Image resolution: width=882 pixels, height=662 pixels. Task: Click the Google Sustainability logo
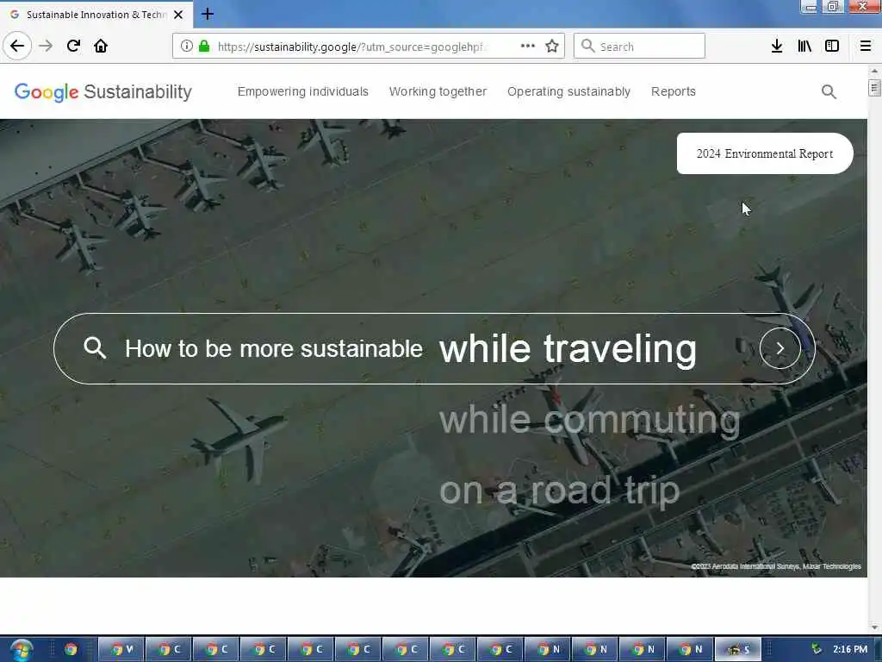tap(103, 91)
